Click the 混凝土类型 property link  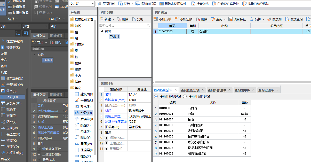pos(113,116)
